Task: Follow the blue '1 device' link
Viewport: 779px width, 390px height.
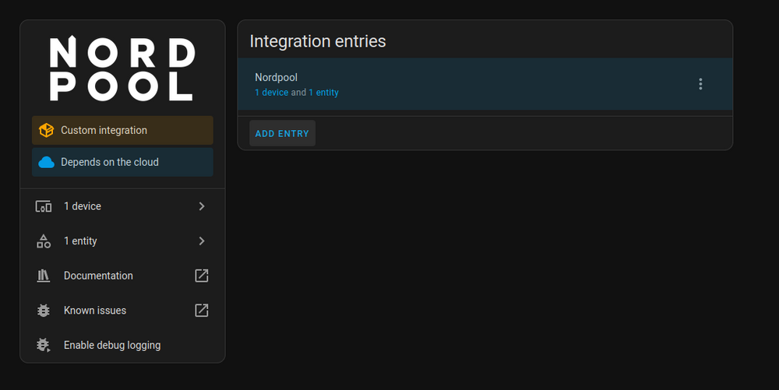Action: (271, 93)
